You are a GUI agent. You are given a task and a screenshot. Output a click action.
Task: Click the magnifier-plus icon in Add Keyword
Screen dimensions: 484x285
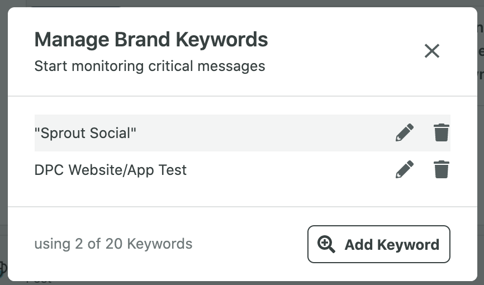[326, 244]
